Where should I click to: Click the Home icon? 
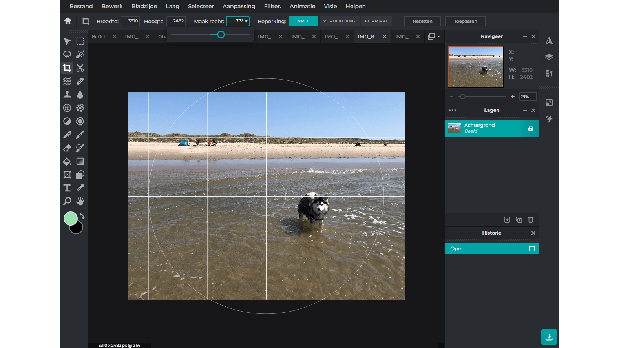click(x=68, y=21)
